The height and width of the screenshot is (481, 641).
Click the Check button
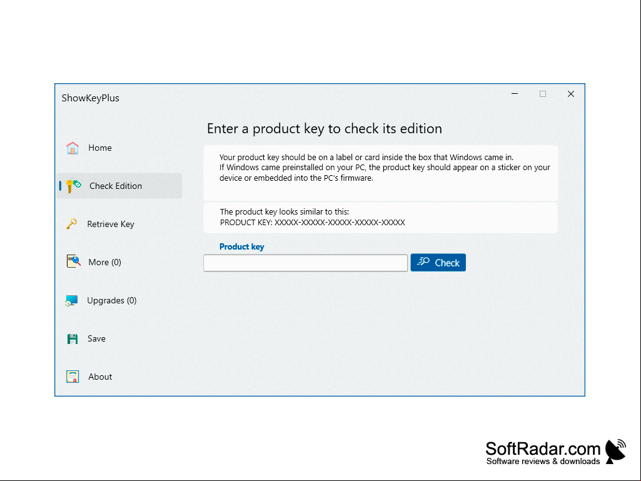(438, 263)
